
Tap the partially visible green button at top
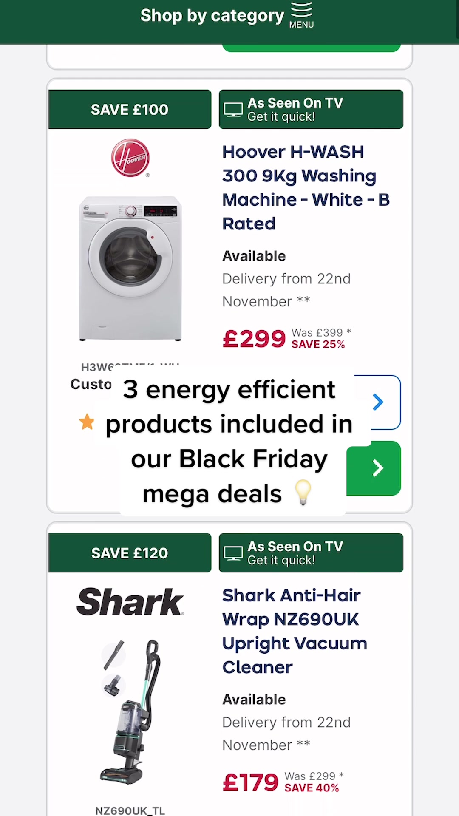(311, 48)
